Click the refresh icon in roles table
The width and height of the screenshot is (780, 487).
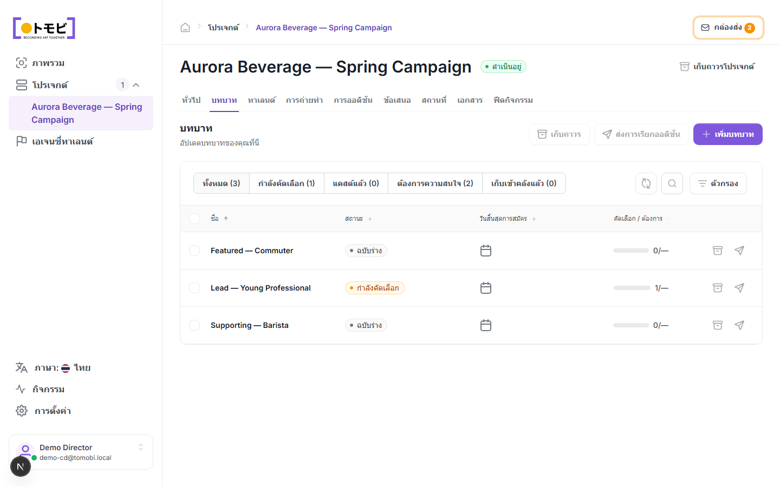tap(646, 183)
